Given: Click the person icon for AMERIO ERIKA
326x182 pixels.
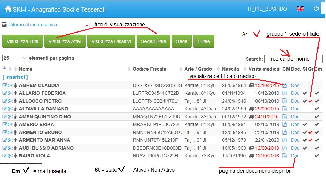Looking at the screenshot, I should pos(15,124).
